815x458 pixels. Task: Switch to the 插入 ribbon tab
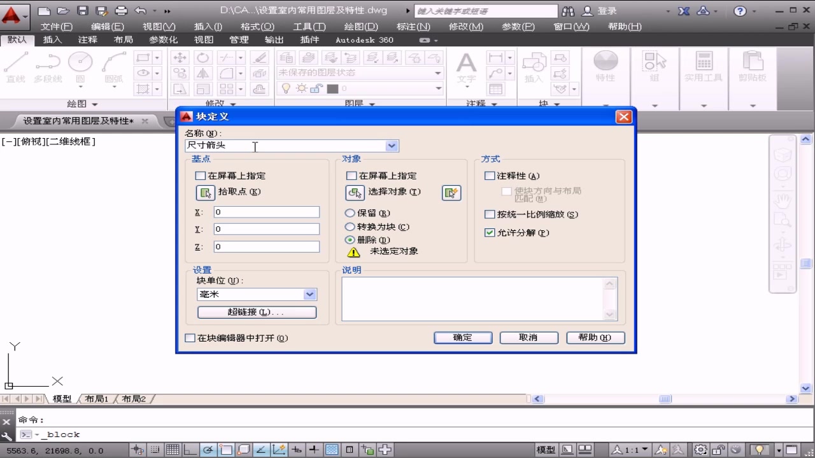52,39
